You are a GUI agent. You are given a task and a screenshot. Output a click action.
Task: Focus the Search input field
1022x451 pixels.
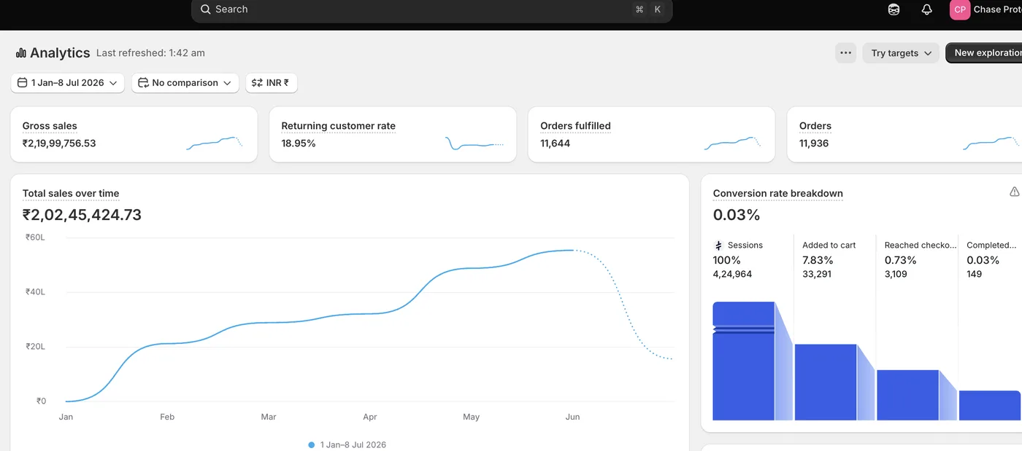point(431,9)
